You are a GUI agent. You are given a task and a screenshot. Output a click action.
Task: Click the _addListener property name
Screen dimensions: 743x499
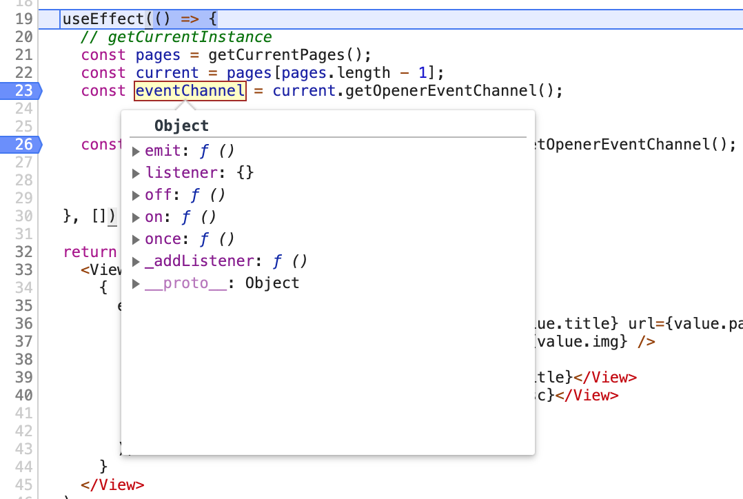coord(200,261)
